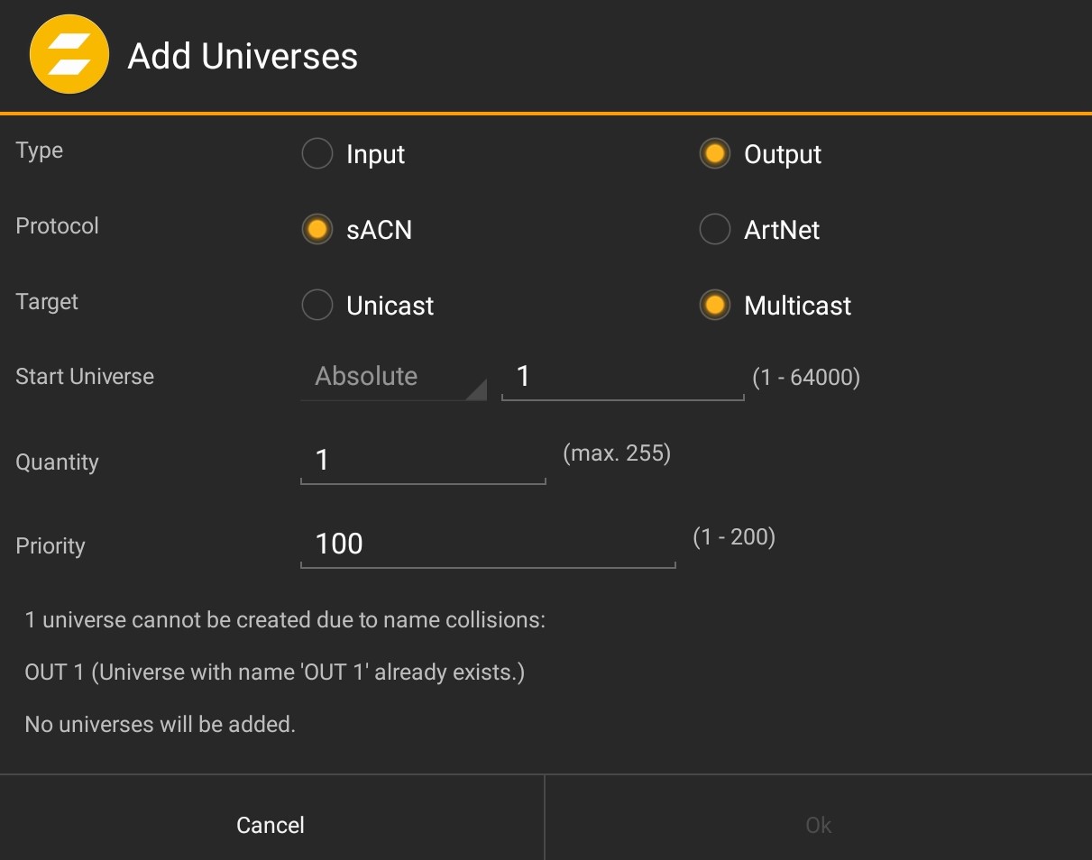This screenshot has width=1092, height=860.
Task: Click the name collision warning message
Action: (285, 619)
